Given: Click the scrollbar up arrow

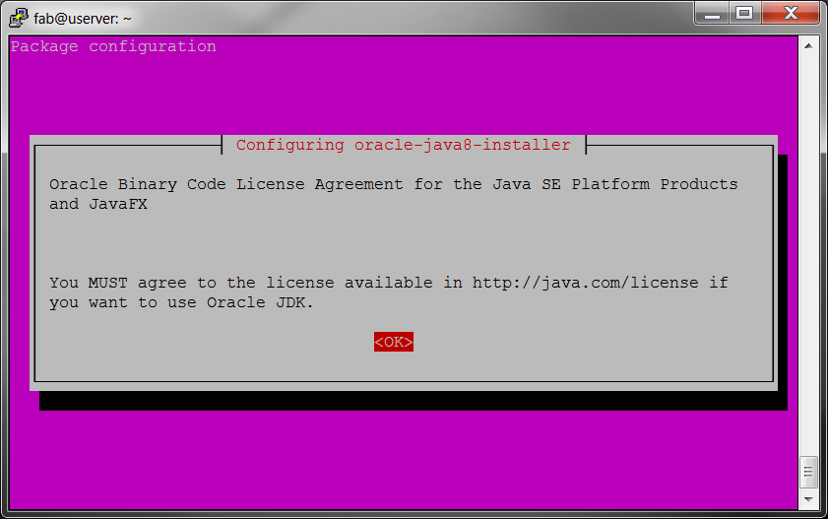Looking at the screenshot, I should pyautogui.click(x=808, y=46).
